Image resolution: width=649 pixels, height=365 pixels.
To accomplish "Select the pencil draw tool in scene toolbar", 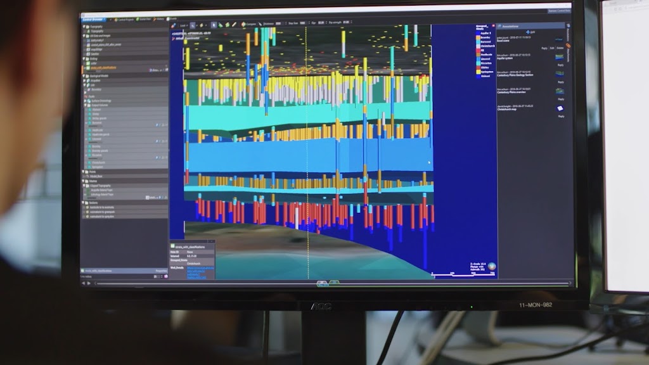I will tap(235, 25).
